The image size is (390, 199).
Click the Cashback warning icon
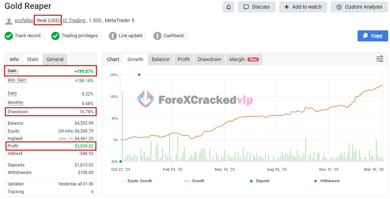pyautogui.click(x=157, y=36)
